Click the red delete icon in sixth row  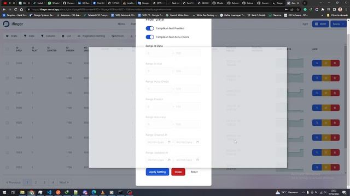click(x=335, y=138)
